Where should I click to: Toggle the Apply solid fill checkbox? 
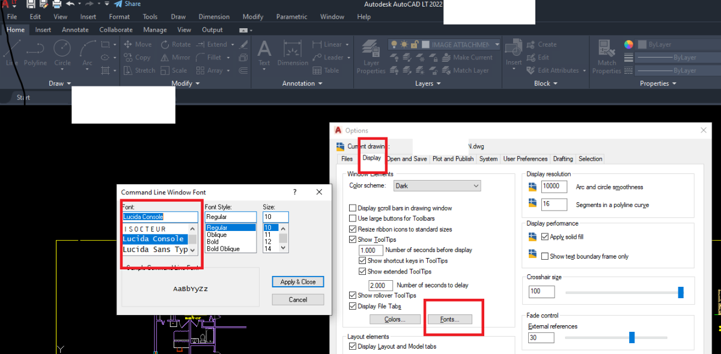click(545, 237)
